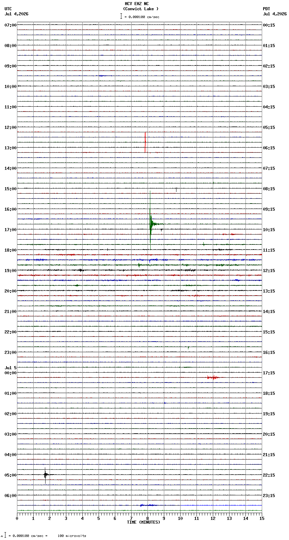
Task: Select the 15 minute label on time axis
Action: point(262,519)
